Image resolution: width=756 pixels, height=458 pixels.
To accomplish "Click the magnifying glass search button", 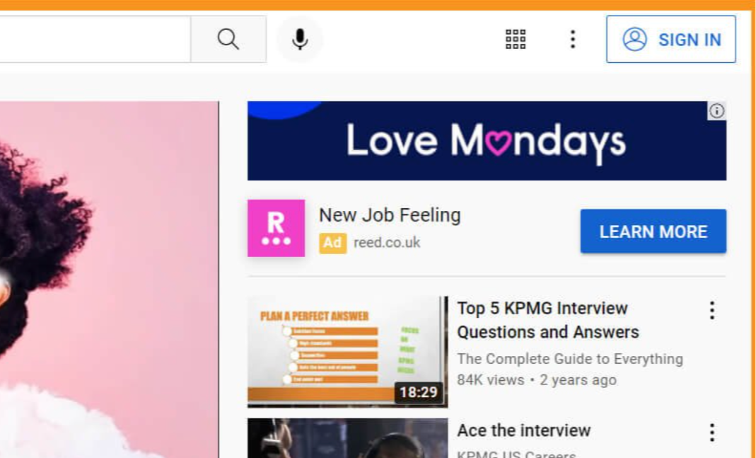I will tap(228, 39).
